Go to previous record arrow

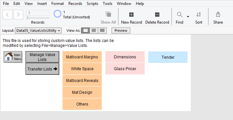pyautogui.click(x=8, y=15)
